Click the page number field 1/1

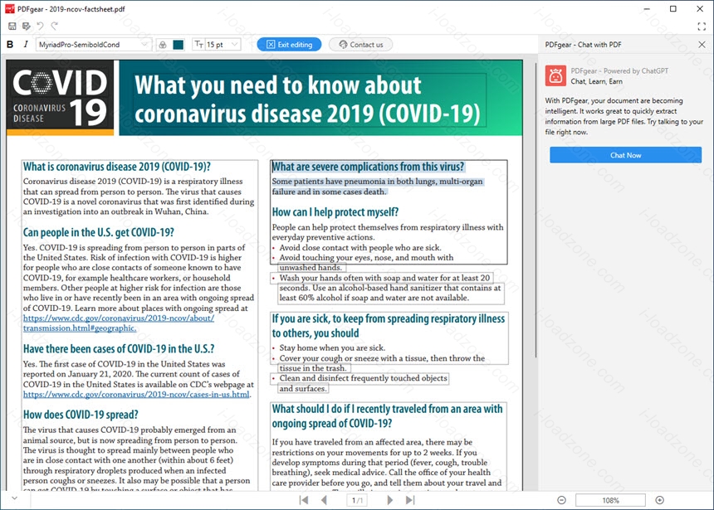tap(358, 500)
